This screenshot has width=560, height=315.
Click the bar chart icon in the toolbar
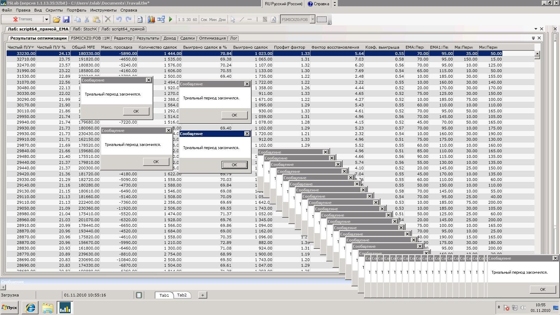[x=151, y=20]
